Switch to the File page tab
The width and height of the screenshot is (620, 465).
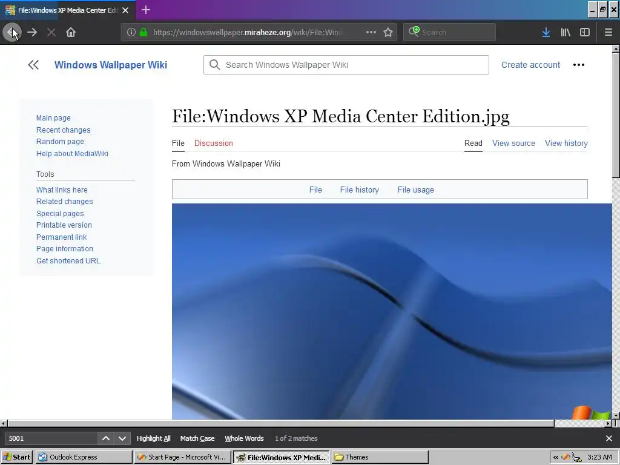pos(178,143)
